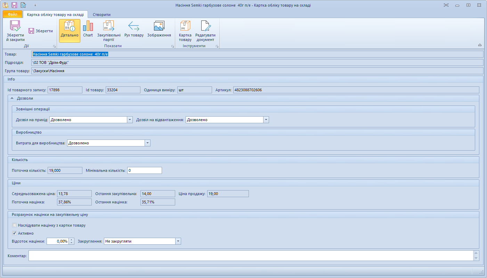Open the 'Закруглення' rounding dropdown

click(x=178, y=241)
